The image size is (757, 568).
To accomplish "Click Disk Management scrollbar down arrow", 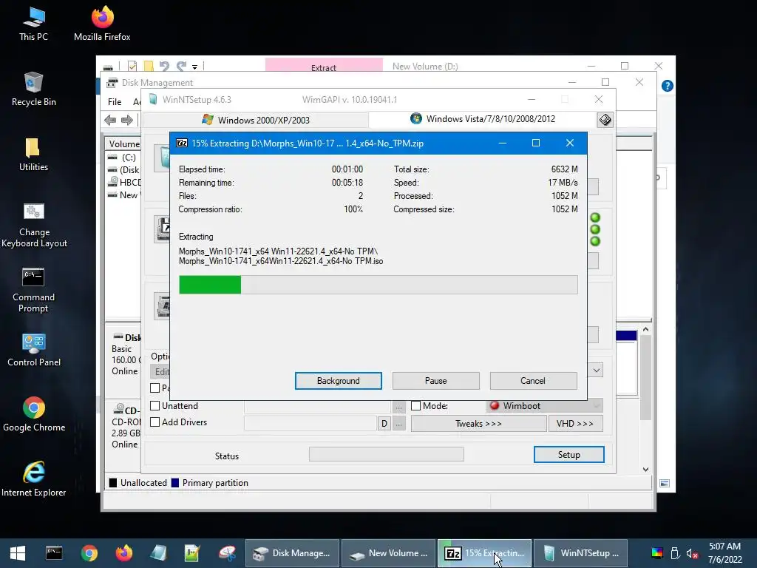I will pyautogui.click(x=645, y=469).
